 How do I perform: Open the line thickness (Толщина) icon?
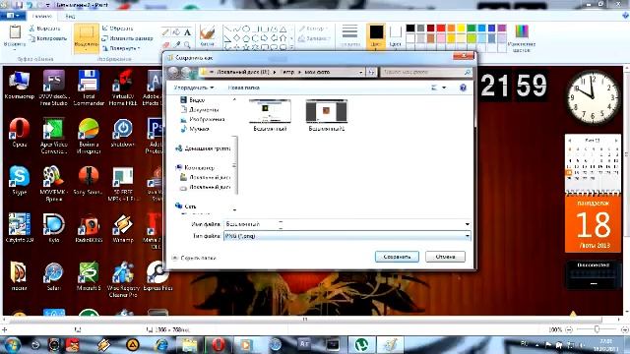pyautogui.click(x=349, y=31)
